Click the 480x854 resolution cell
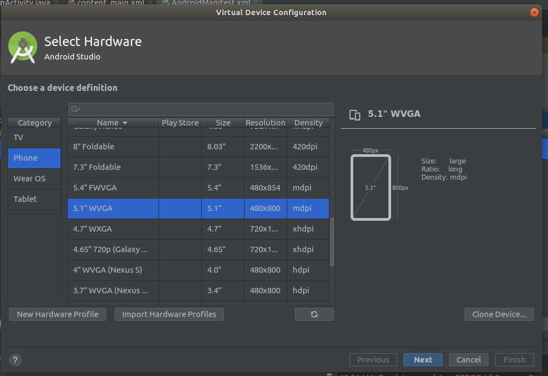This screenshot has height=376, width=548. click(265, 188)
